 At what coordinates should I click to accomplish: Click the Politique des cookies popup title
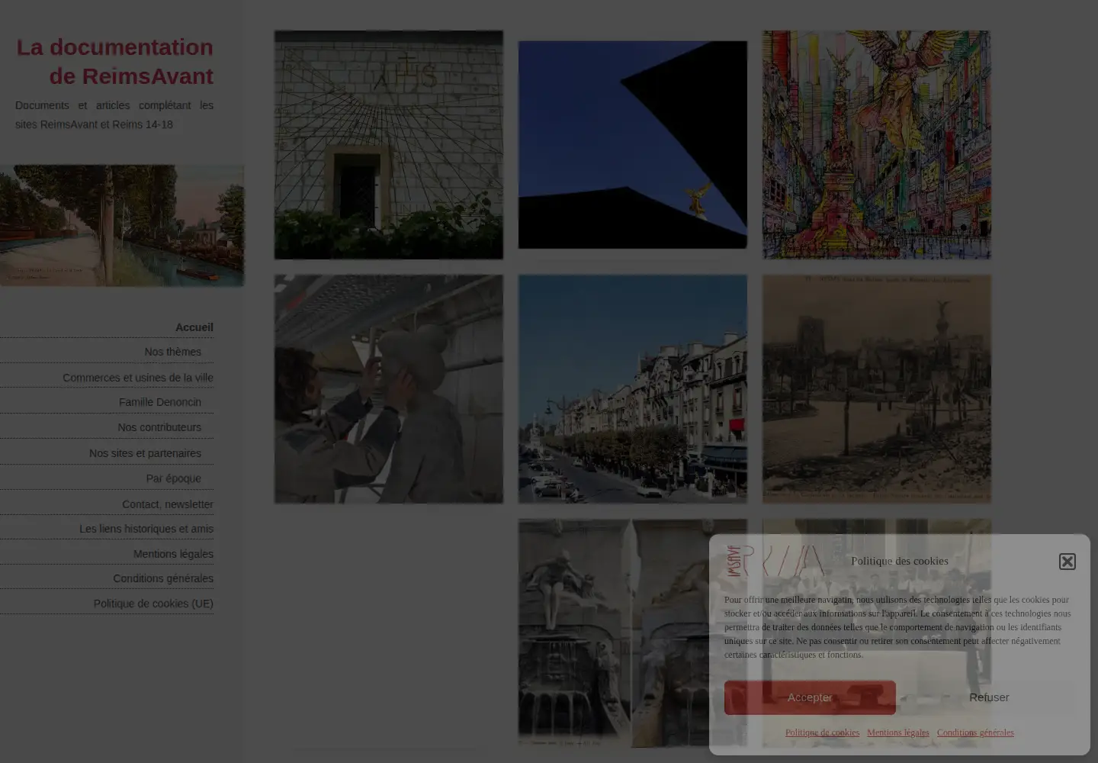(900, 561)
